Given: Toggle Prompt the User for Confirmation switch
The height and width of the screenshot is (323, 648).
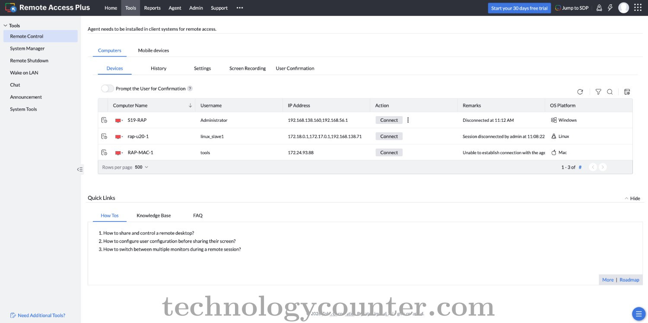Looking at the screenshot, I should (x=107, y=89).
